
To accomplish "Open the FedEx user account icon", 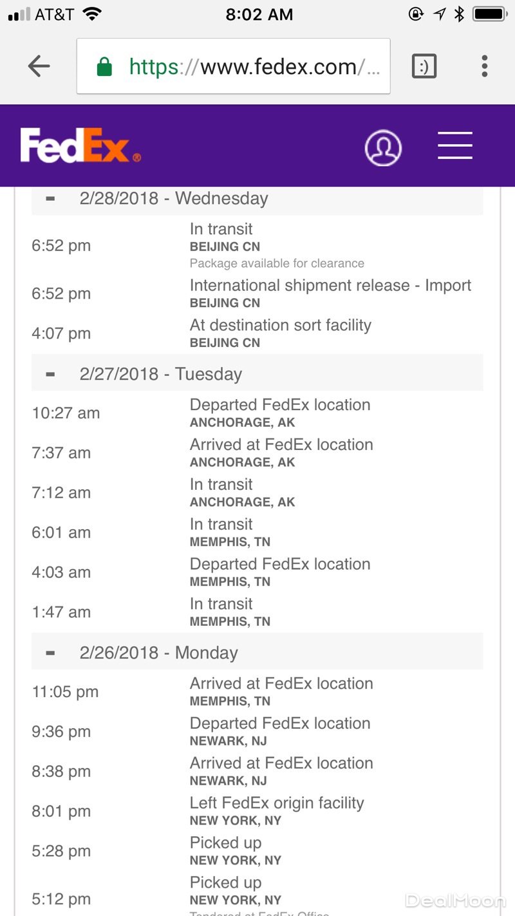I will [x=383, y=147].
